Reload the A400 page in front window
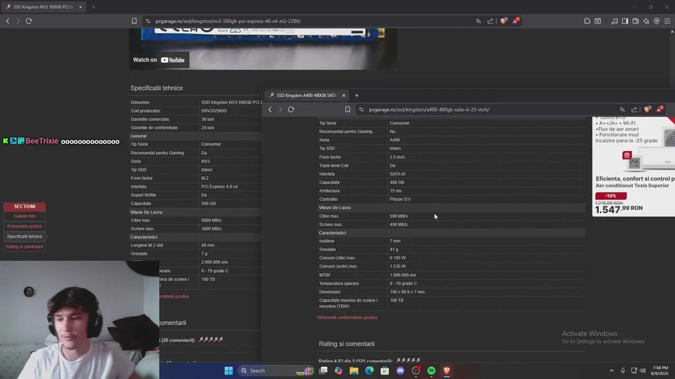The width and height of the screenshot is (675, 379). [291, 109]
